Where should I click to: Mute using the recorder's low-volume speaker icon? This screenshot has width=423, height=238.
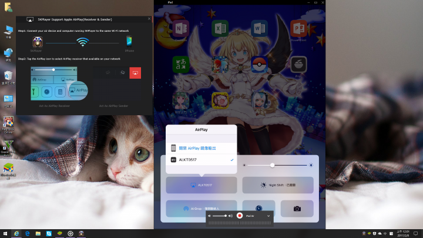click(x=209, y=216)
